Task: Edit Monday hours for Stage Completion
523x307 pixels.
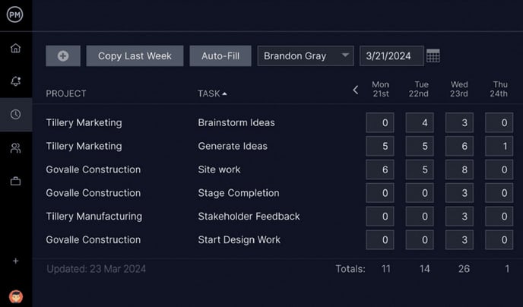Action: [380, 193]
